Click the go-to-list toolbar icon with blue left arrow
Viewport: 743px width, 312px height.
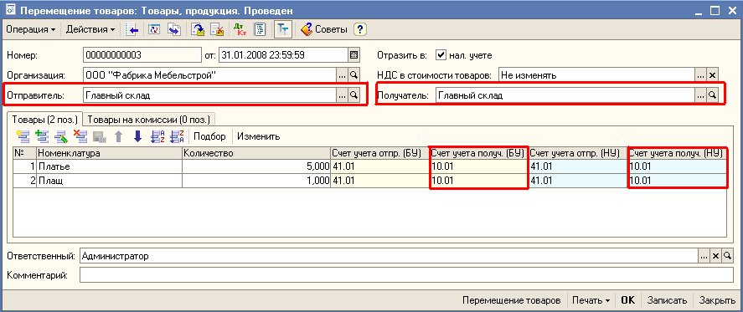[x=132, y=29]
